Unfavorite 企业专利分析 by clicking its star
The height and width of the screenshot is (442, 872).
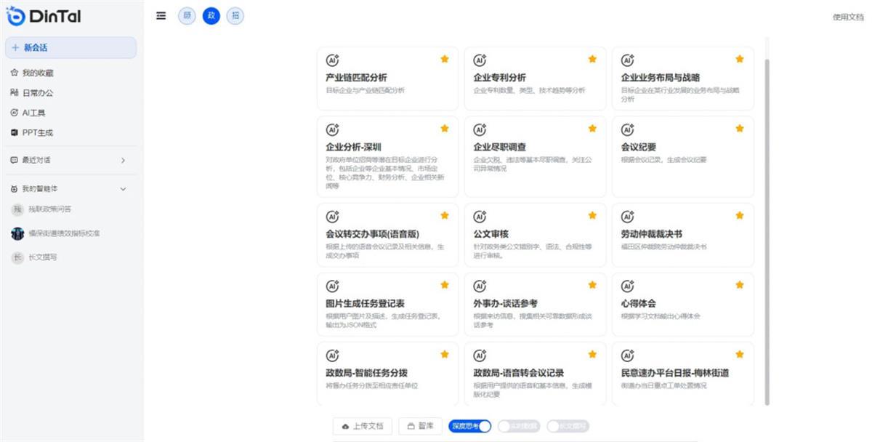click(x=592, y=59)
